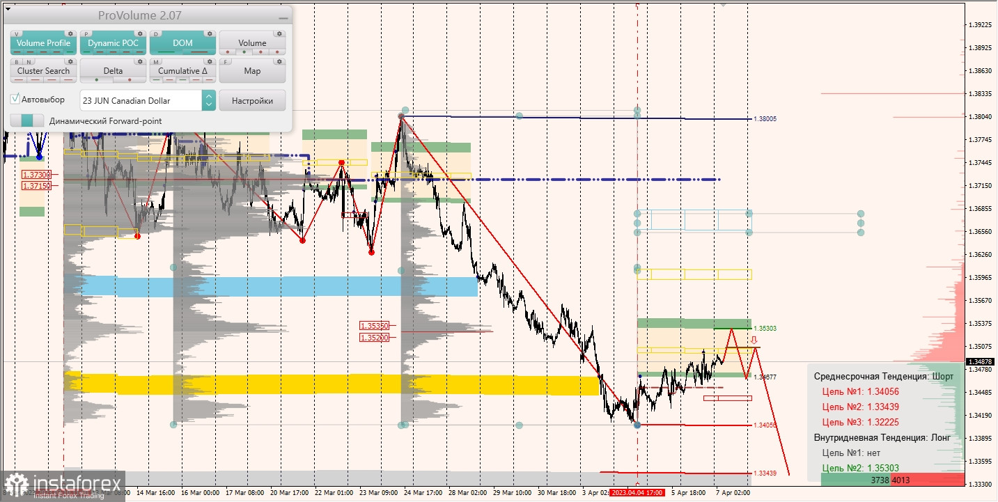
Task: Click Цель №2: 1.33439 in info panel
Action: click(x=861, y=407)
